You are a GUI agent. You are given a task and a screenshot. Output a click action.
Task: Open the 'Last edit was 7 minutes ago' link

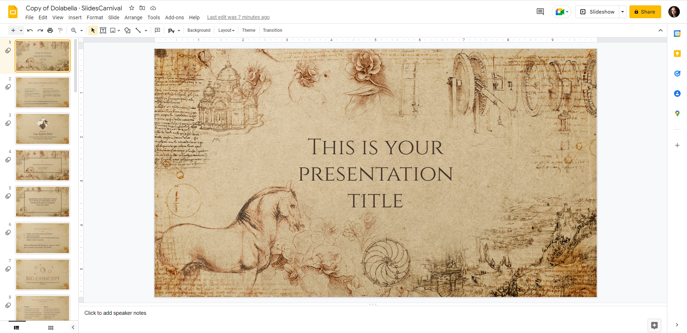coord(238,17)
